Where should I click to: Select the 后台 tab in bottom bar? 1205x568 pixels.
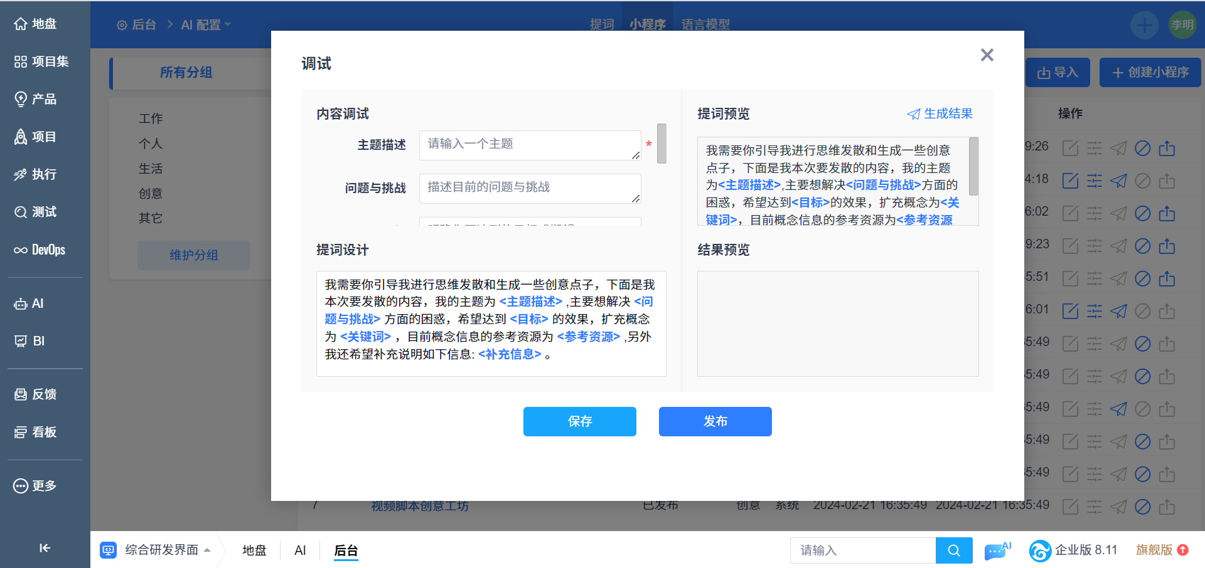point(346,550)
